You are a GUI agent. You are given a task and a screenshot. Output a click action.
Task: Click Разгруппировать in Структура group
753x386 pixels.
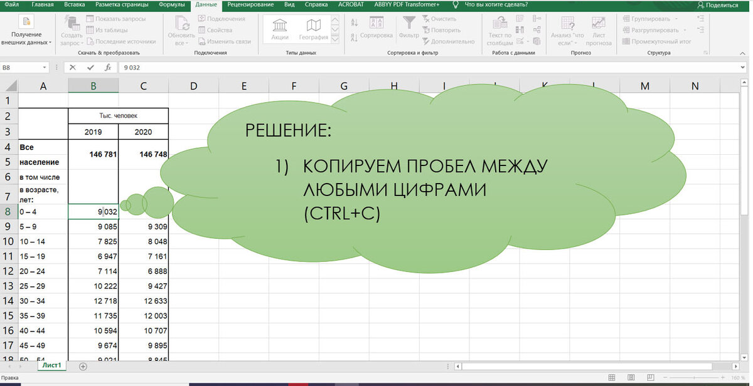(x=654, y=30)
